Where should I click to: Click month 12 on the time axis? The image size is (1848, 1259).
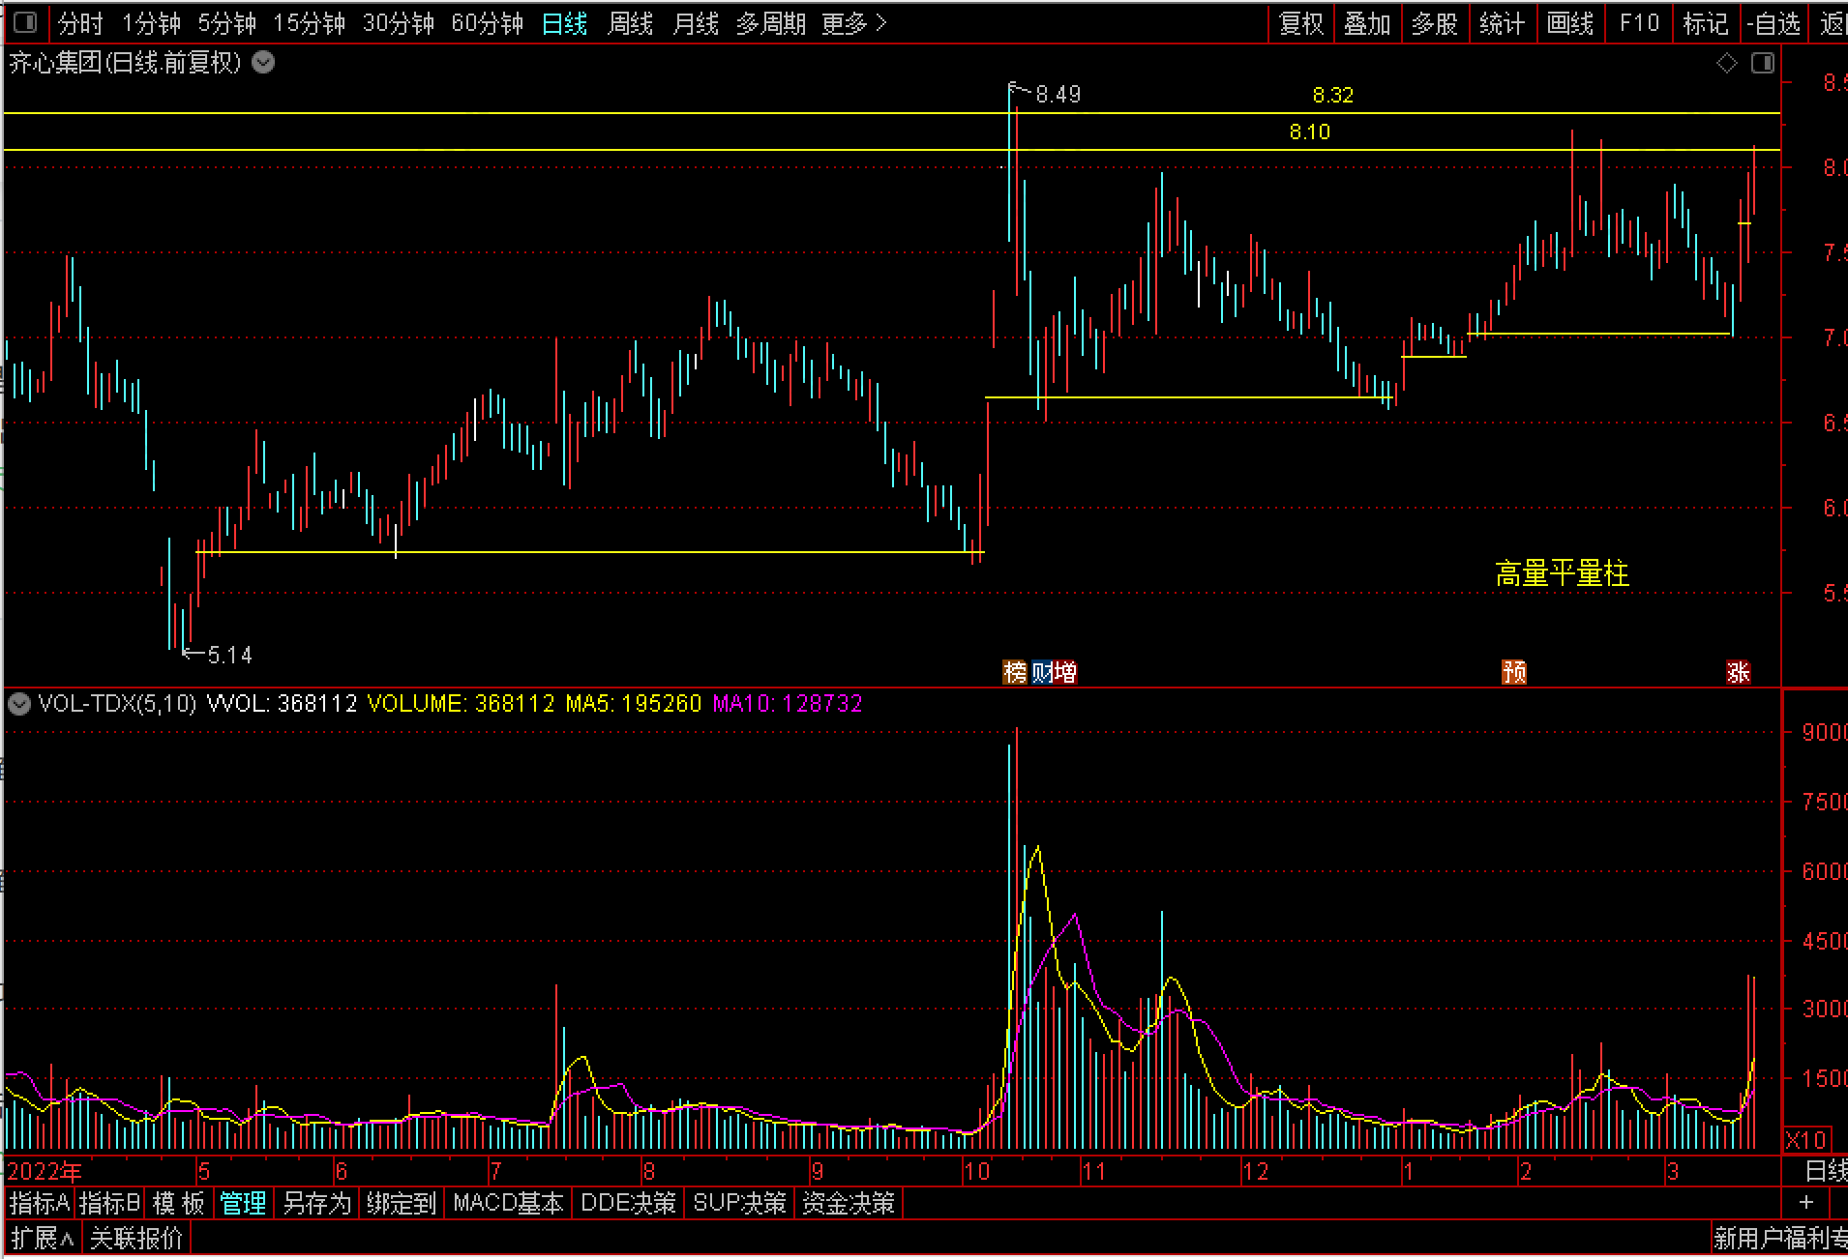coord(1255,1172)
